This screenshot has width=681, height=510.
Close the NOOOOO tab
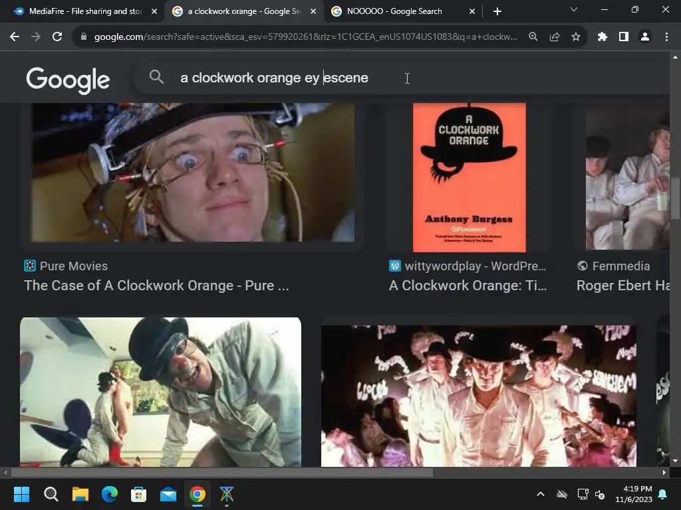click(x=472, y=12)
